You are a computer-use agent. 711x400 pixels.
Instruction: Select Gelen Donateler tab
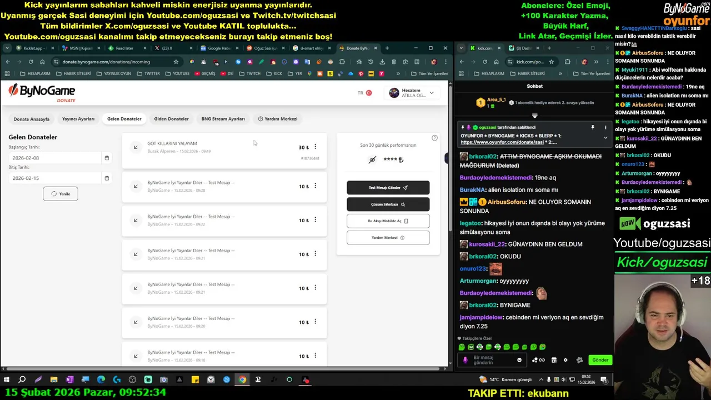124,119
